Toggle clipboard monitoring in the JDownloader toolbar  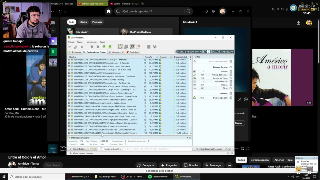[120, 47]
